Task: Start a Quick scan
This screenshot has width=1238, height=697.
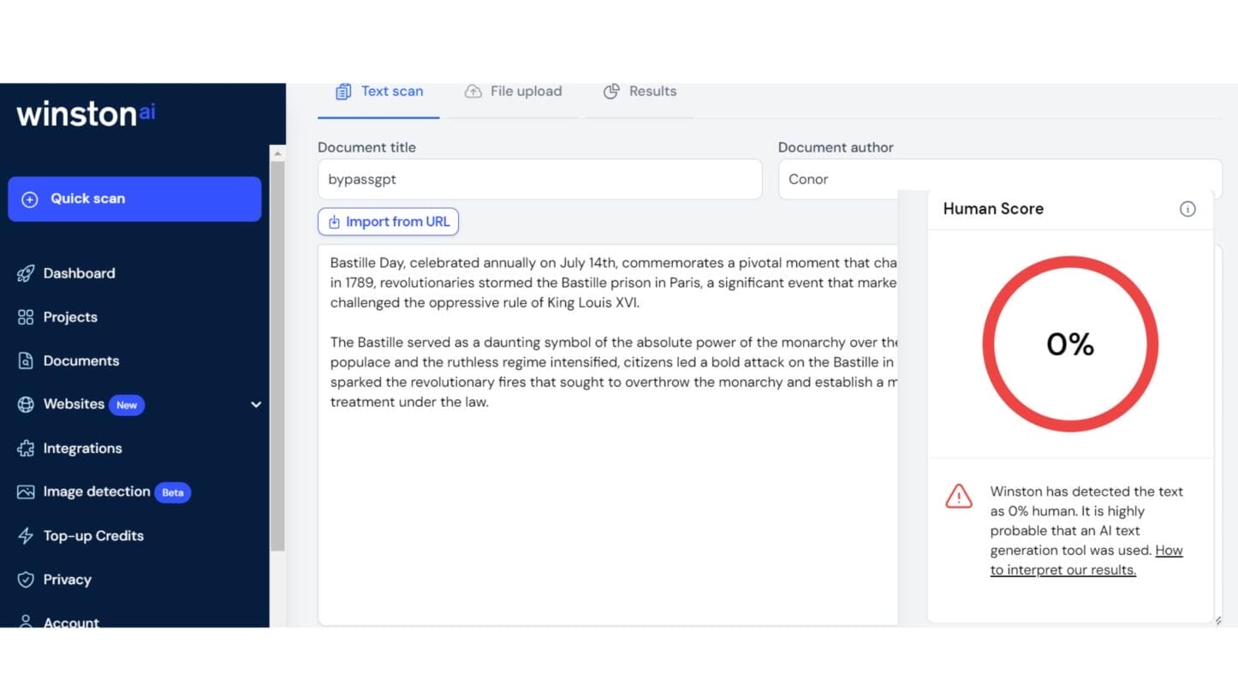Action: click(x=134, y=198)
